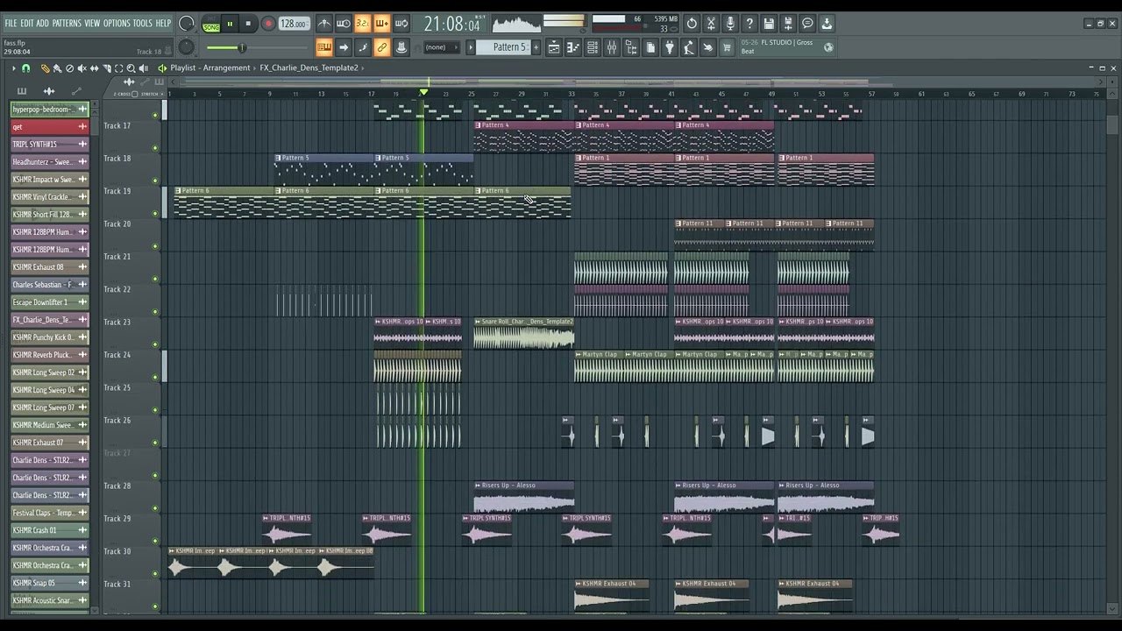Toggle the multilink to controllers icon

click(x=382, y=47)
